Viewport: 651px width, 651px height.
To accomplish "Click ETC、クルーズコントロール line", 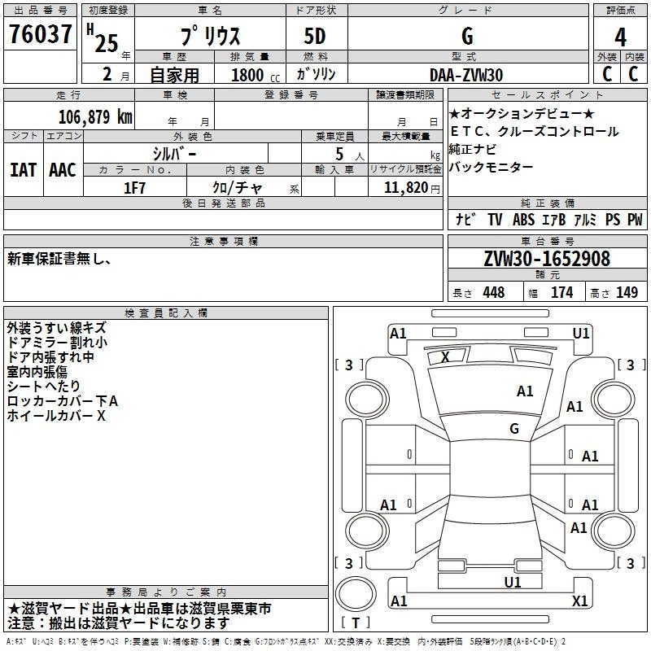I will tap(535, 131).
